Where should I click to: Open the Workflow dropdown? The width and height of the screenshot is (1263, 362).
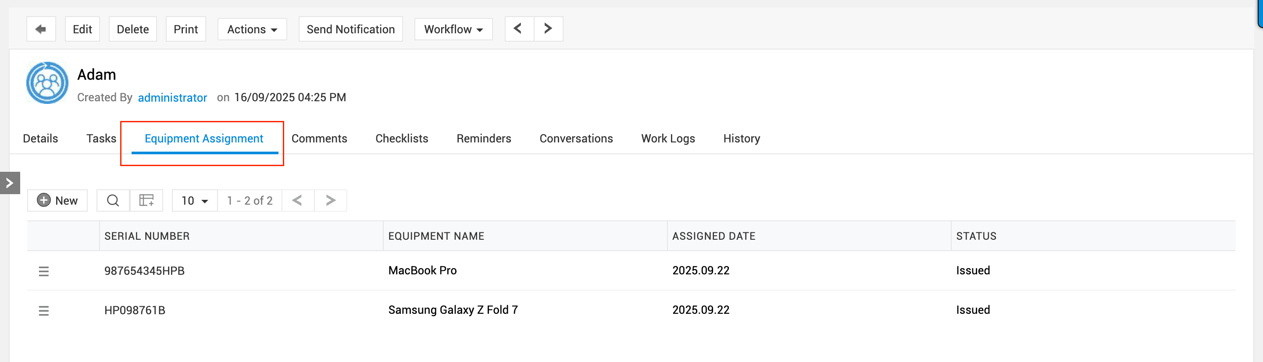(x=453, y=29)
